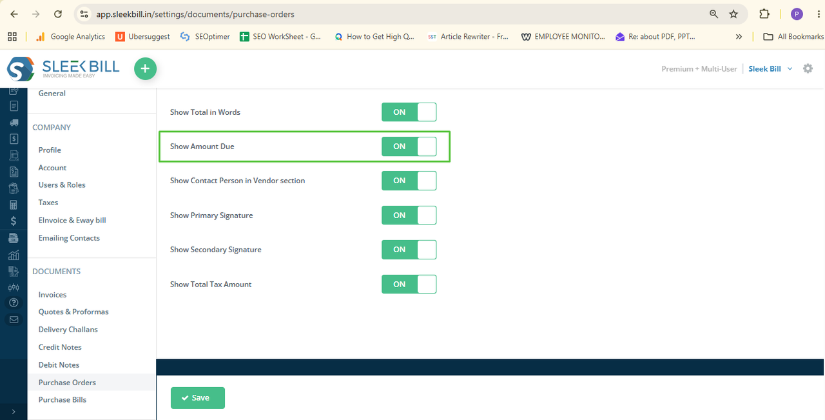
Task: Expand the left sidebar with bottom chevron
Action: click(x=14, y=411)
